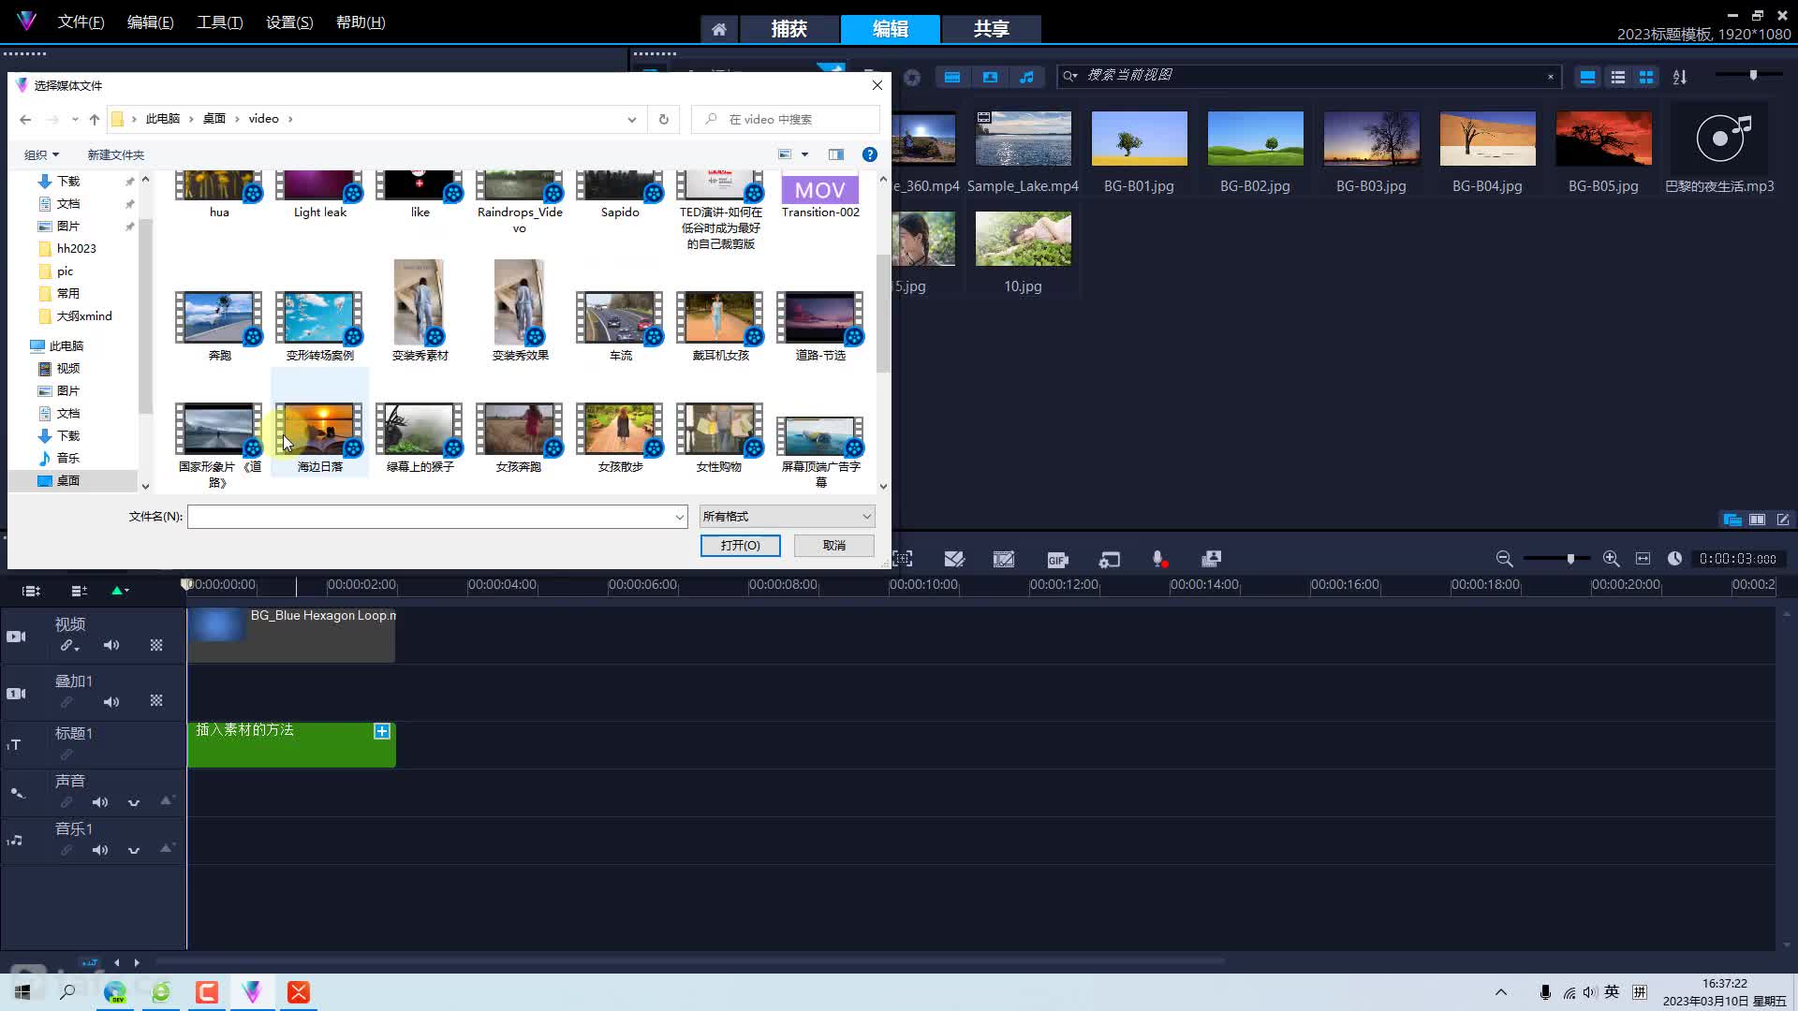The image size is (1798, 1011).
Task: Open the GIF creator tool
Action: 1057,559
